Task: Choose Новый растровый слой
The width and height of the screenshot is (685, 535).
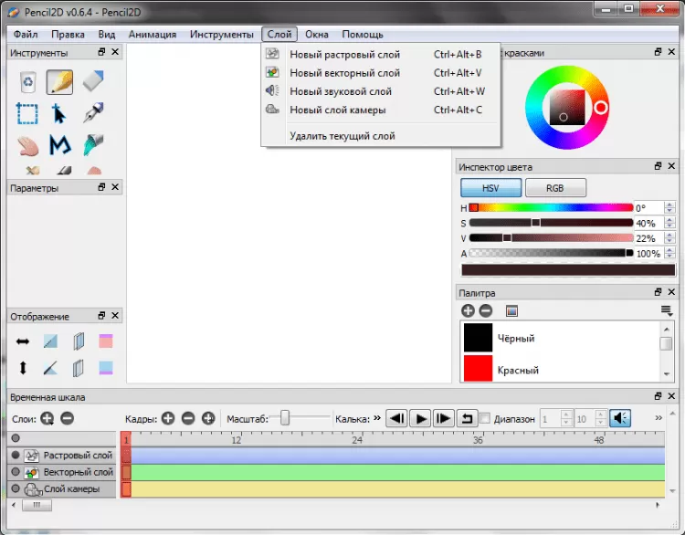Action: click(381, 54)
